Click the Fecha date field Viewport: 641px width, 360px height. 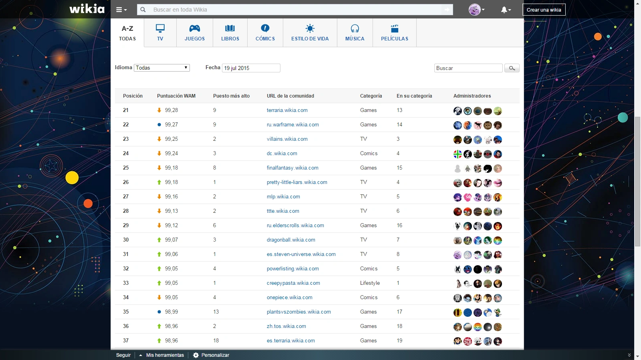(x=251, y=68)
